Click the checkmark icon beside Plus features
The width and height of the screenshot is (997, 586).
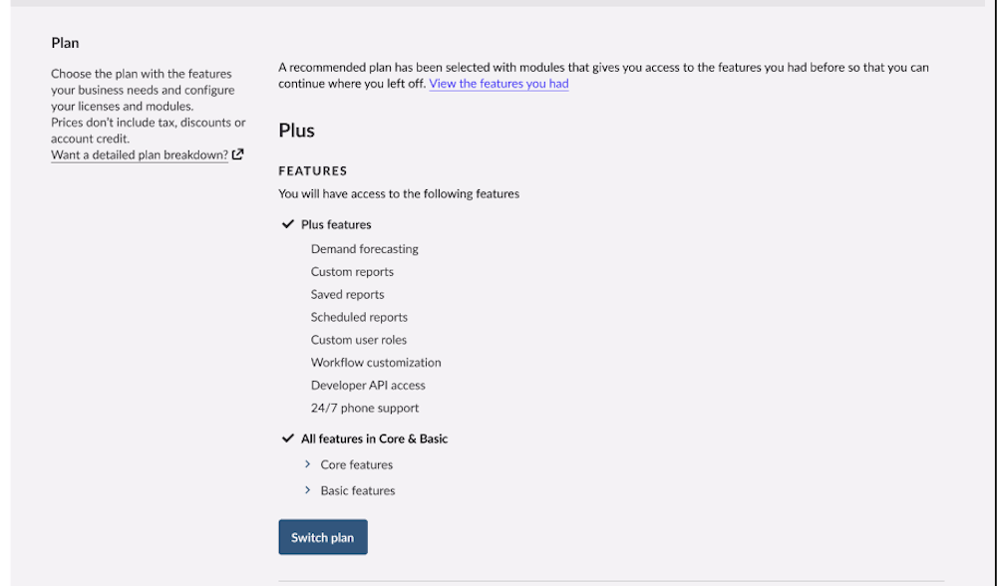288,224
